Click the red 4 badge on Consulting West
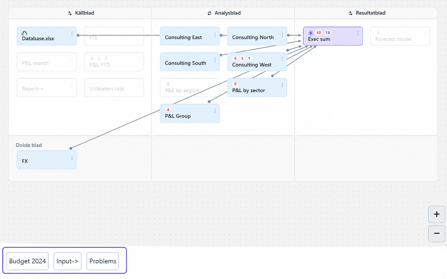The width and height of the screenshot is (447, 279). [x=235, y=58]
